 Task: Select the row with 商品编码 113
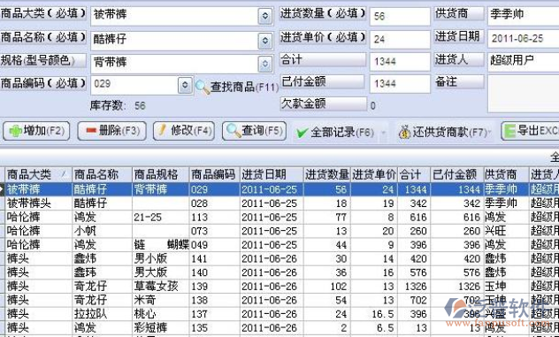pyautogui.click(x=279, y=217)
